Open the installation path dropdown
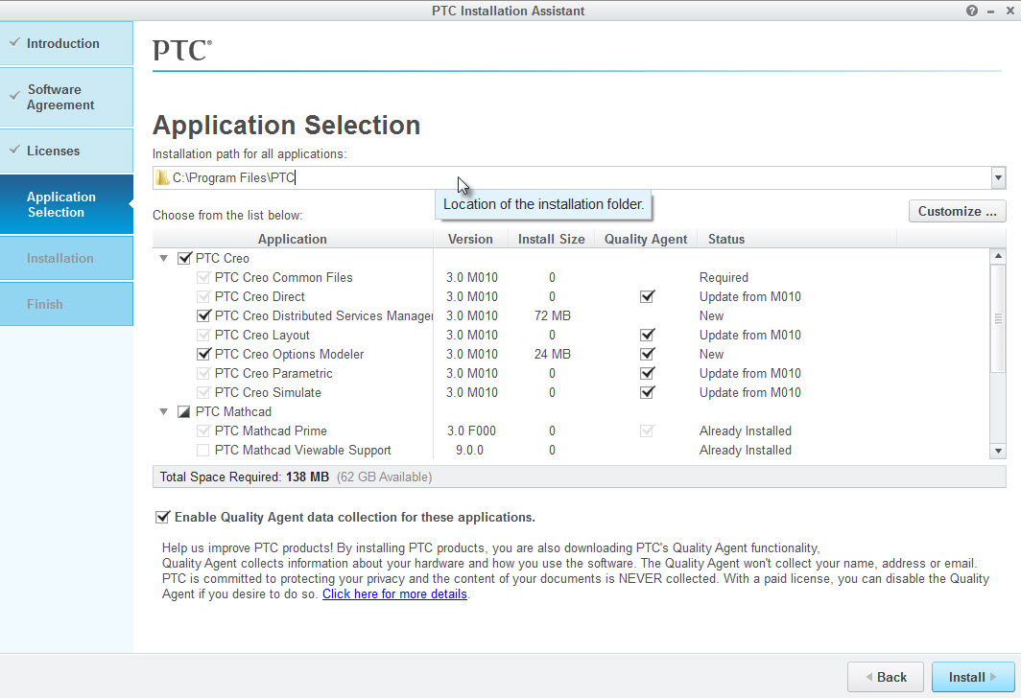The width and height of the screenshot is (1021, 698). [998, 177]
